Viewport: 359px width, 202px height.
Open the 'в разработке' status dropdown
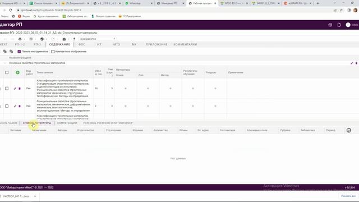tap(98, 39)
